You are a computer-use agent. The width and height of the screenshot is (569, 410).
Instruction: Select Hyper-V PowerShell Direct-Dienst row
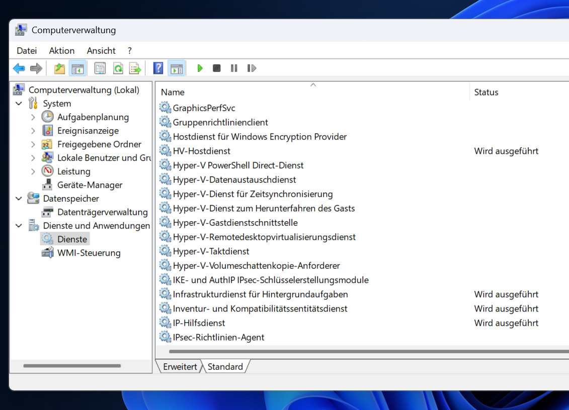pos(238,165)
